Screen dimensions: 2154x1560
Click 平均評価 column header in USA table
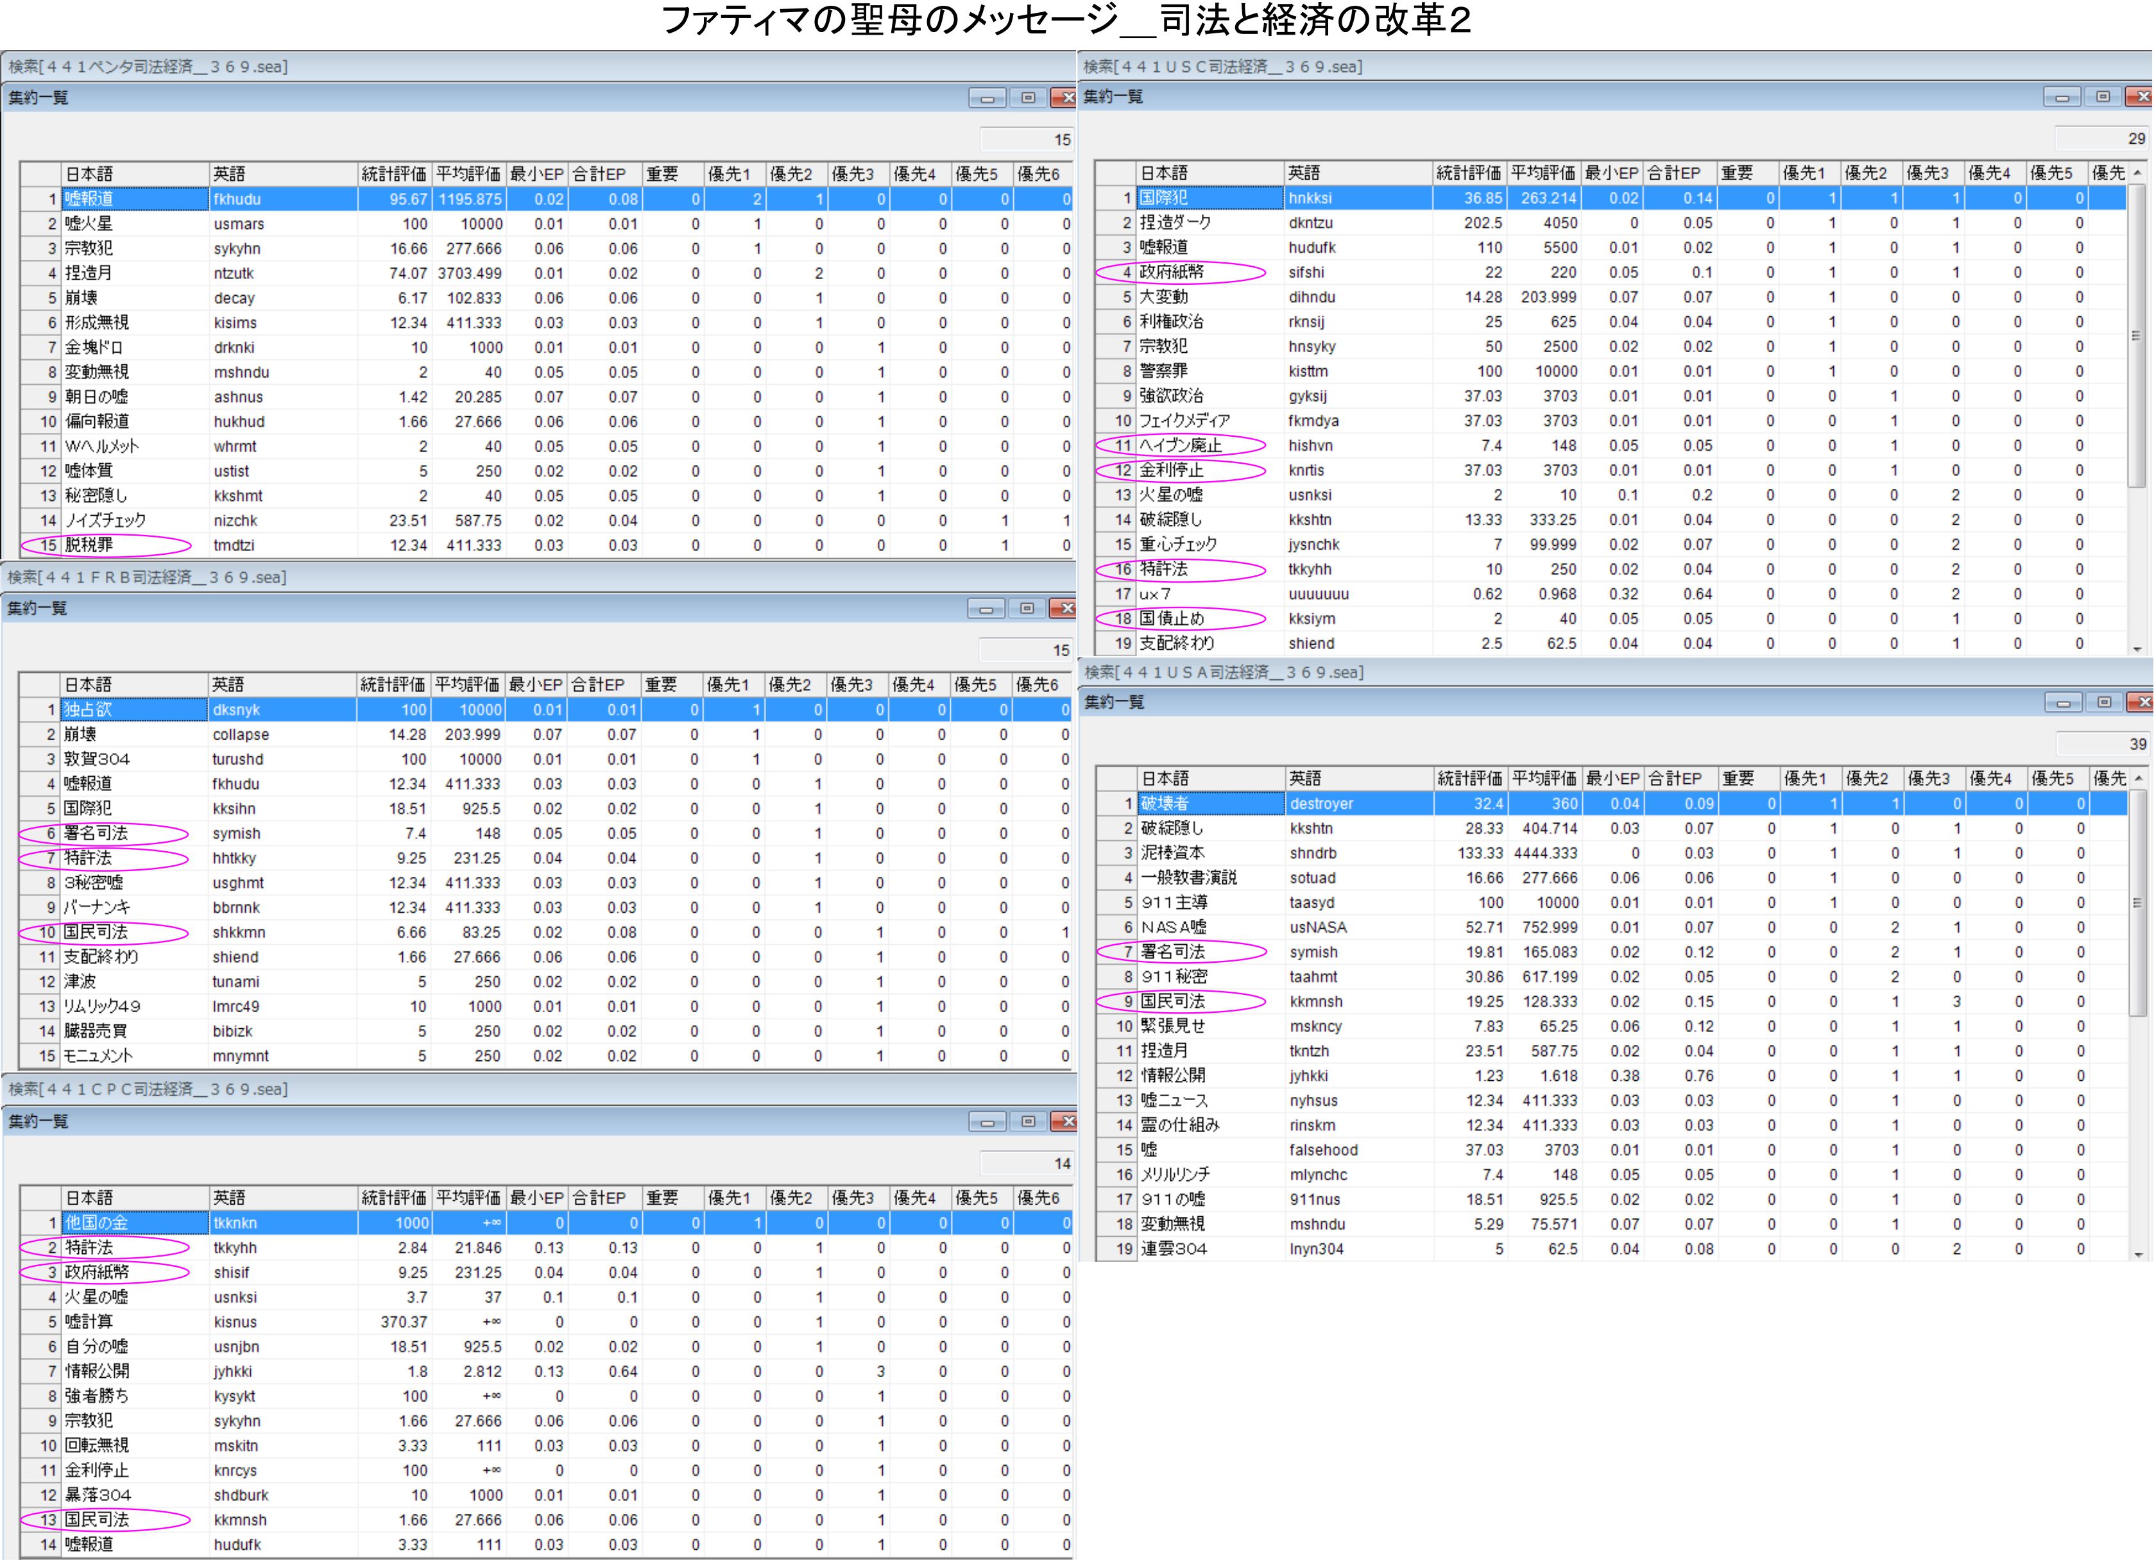pos(1544,779)
